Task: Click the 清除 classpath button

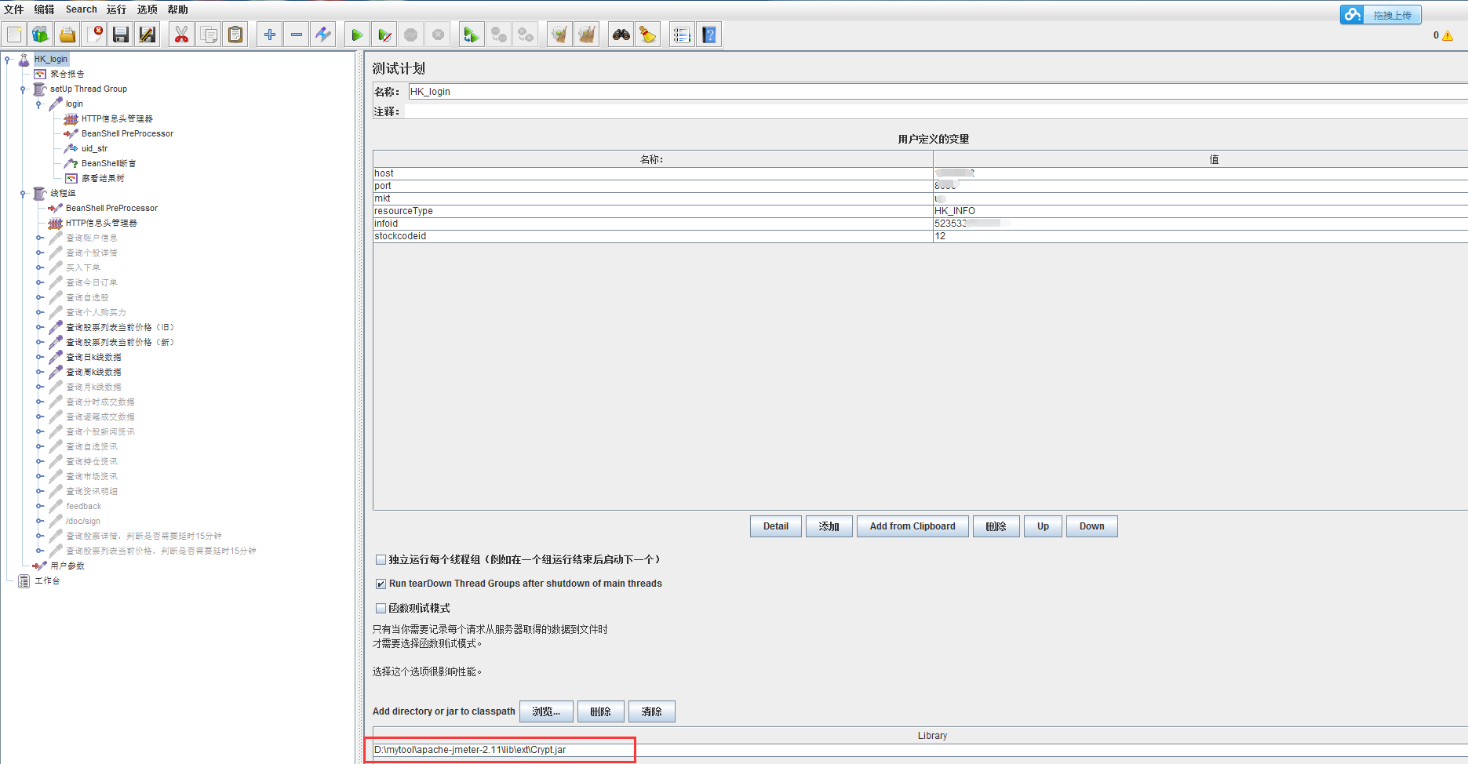Action: pos(651,711)
